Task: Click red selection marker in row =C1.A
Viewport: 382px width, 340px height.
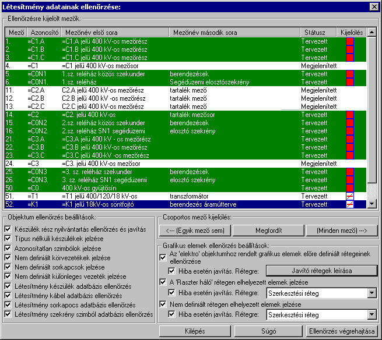Action: click(350, 41)
